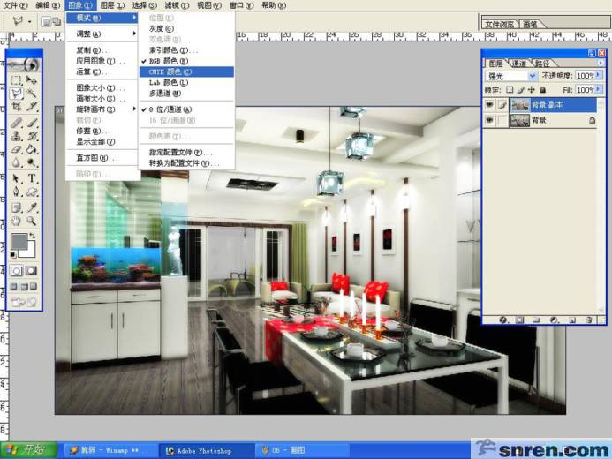The image size is (612, 459).
Task: Open Fill slider arrow in Layers panel
Action: pos(599,89)
